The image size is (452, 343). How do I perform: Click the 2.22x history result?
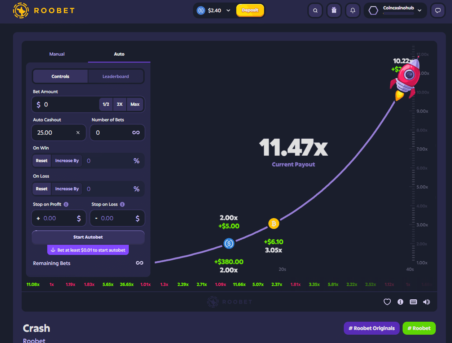coord(352,285)
